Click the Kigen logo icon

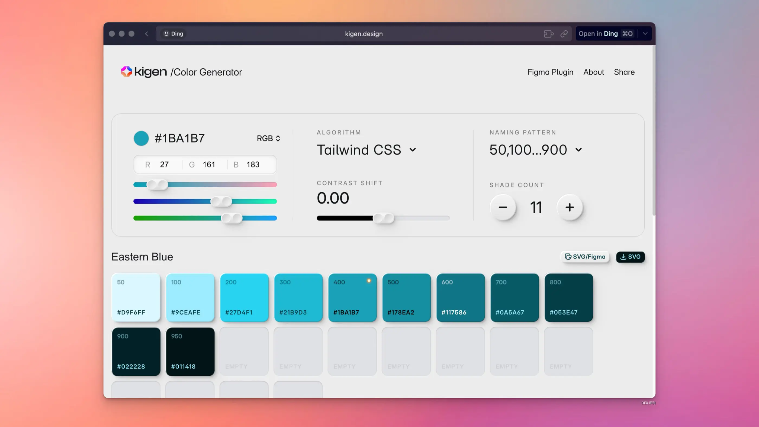(126, 71)
